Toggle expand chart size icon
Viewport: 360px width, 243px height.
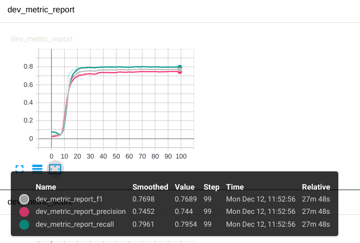pyautogui.click(x=20, y=169)
